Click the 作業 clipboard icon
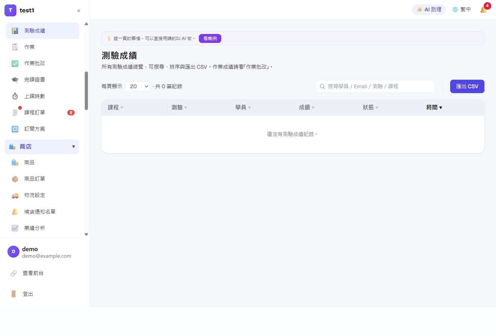Image resolution: width=496 pixels, height=336 pixels. tap(15, 47)
